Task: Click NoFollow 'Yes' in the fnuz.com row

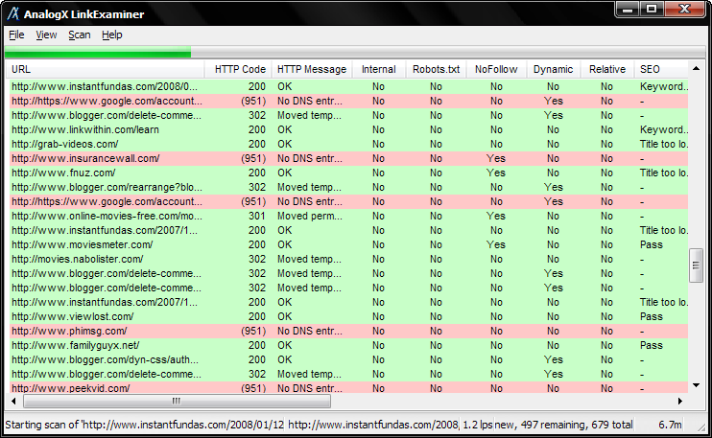Action: (x=496, y=173)
